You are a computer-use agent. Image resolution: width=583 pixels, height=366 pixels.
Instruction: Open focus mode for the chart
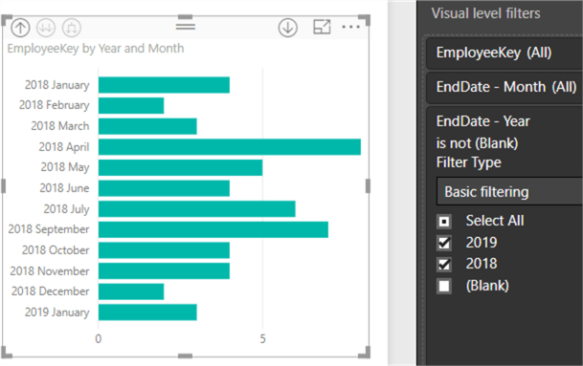point(322,27)
